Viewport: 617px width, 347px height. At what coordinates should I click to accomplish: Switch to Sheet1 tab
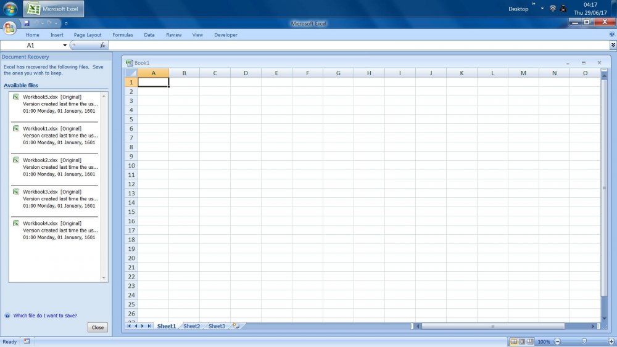pyautogui.click(x=167, y=326)
